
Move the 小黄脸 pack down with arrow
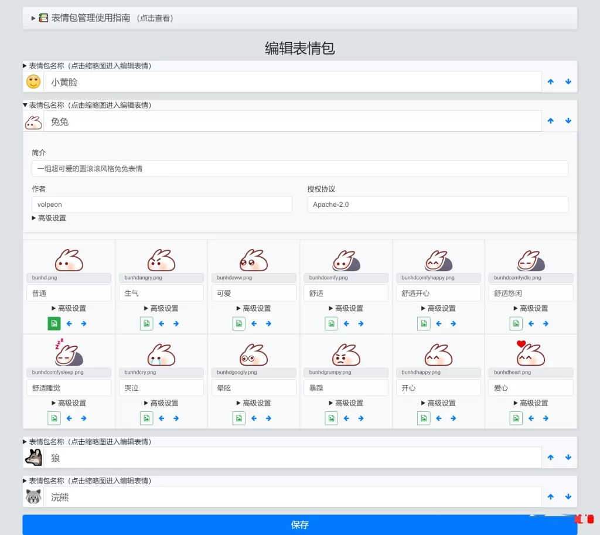tap(568, 81)
